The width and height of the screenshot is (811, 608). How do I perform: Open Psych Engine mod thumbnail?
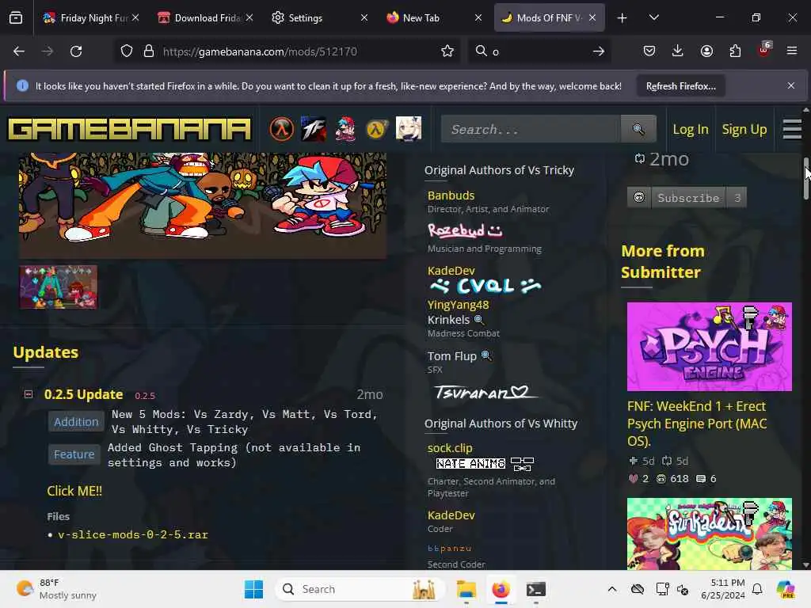click(x=709, y=347)
